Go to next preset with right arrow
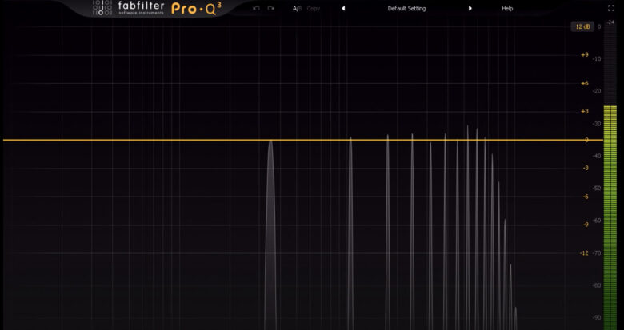 (470, 8)
